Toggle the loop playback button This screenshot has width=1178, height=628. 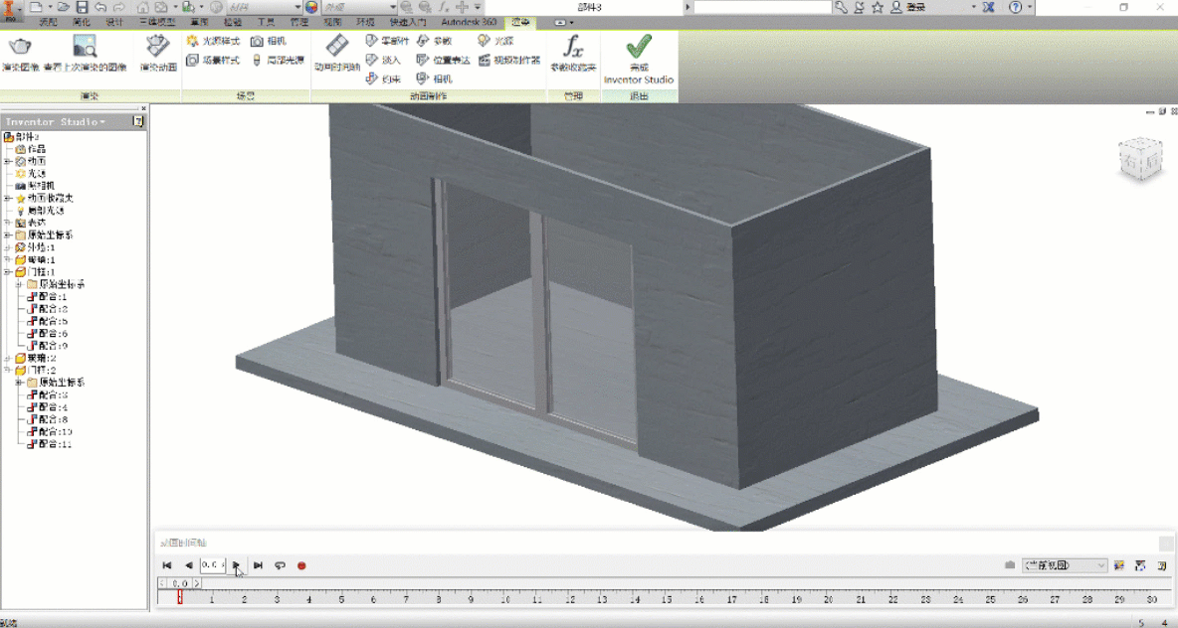tap(280, 565)
